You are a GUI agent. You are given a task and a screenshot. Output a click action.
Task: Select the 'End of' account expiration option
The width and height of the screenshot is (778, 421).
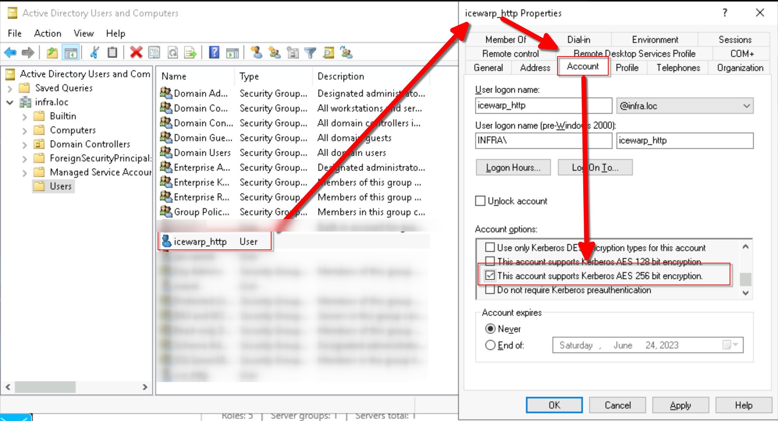click(490, 345)
